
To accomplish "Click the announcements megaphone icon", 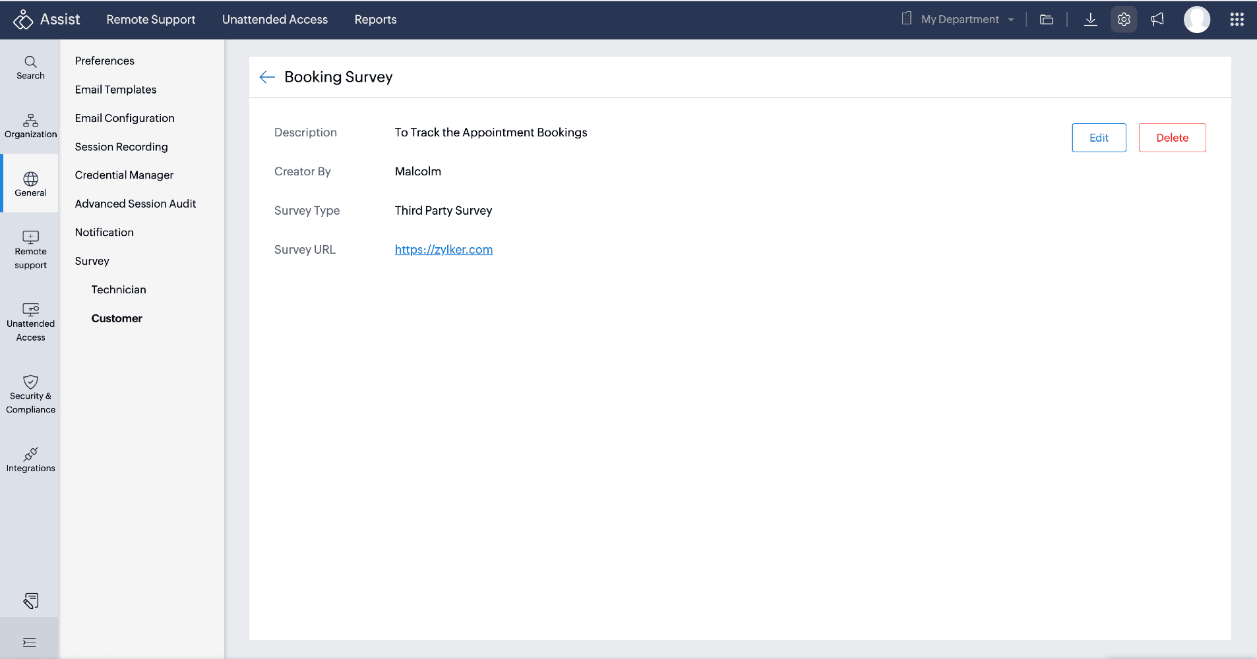I will click(x=1157, y=20).
